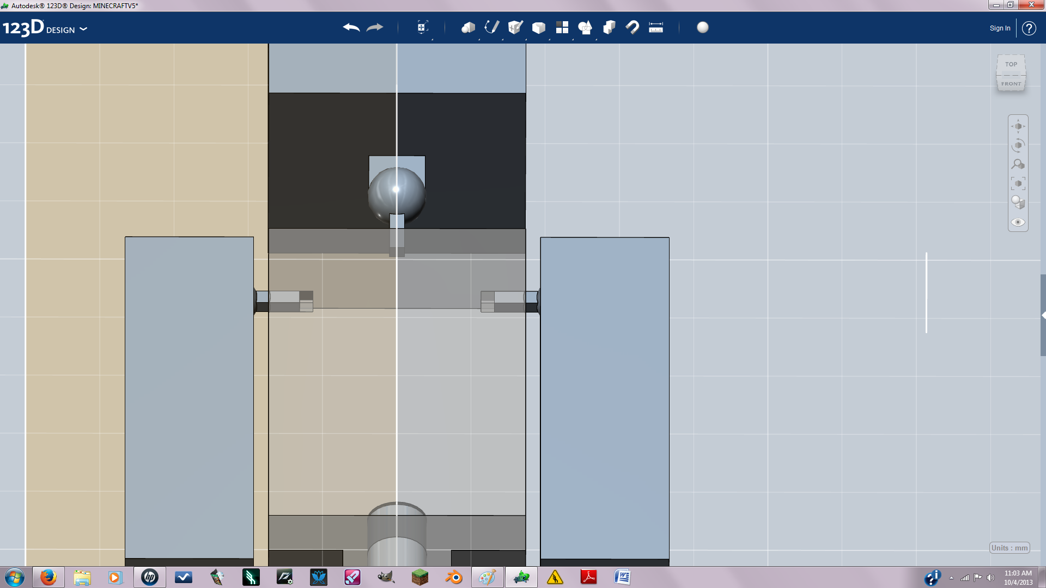
Task: Select the Zoom navigation tool
Action: pyautogui.click(x=1018, y=164)
